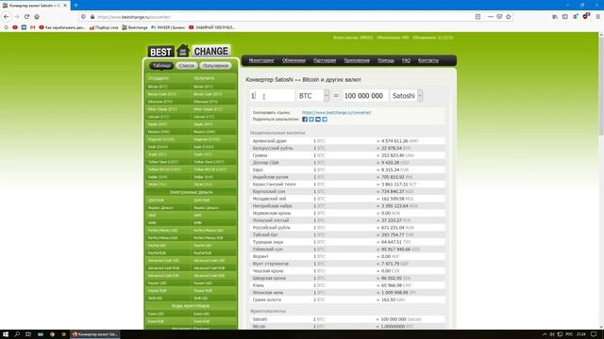Toggle reader view icon in address bar
Viewport: 604px width, 339px height.
(x=478, y=17)
